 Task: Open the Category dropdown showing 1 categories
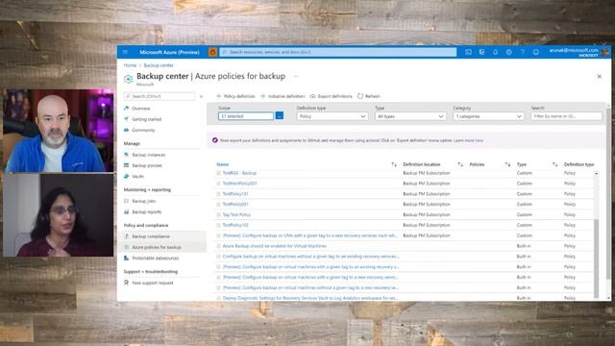pyautogui.click(x=488, y=116)
